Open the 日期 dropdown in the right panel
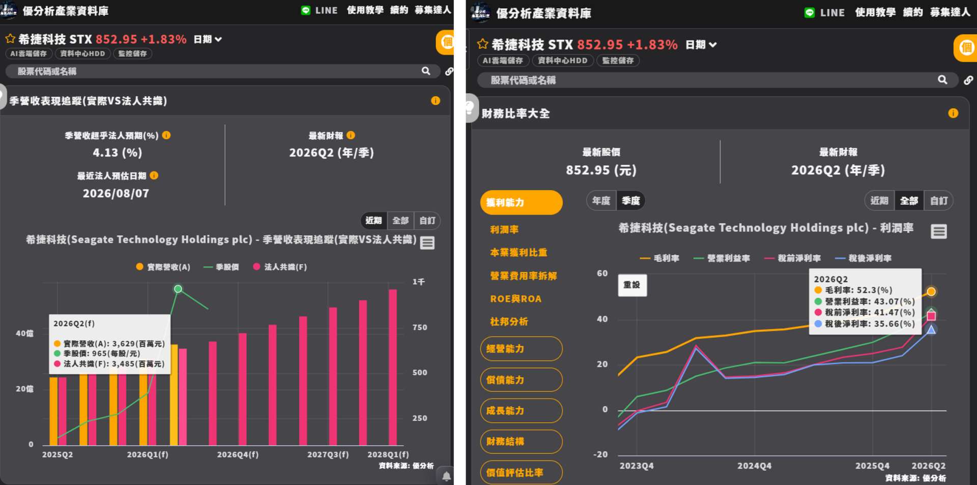 pyautogui.click(x=701, y=45)
